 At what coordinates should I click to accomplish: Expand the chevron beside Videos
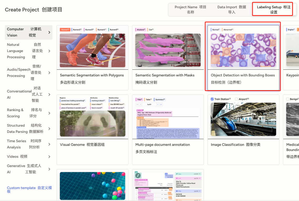click(49, 157)
